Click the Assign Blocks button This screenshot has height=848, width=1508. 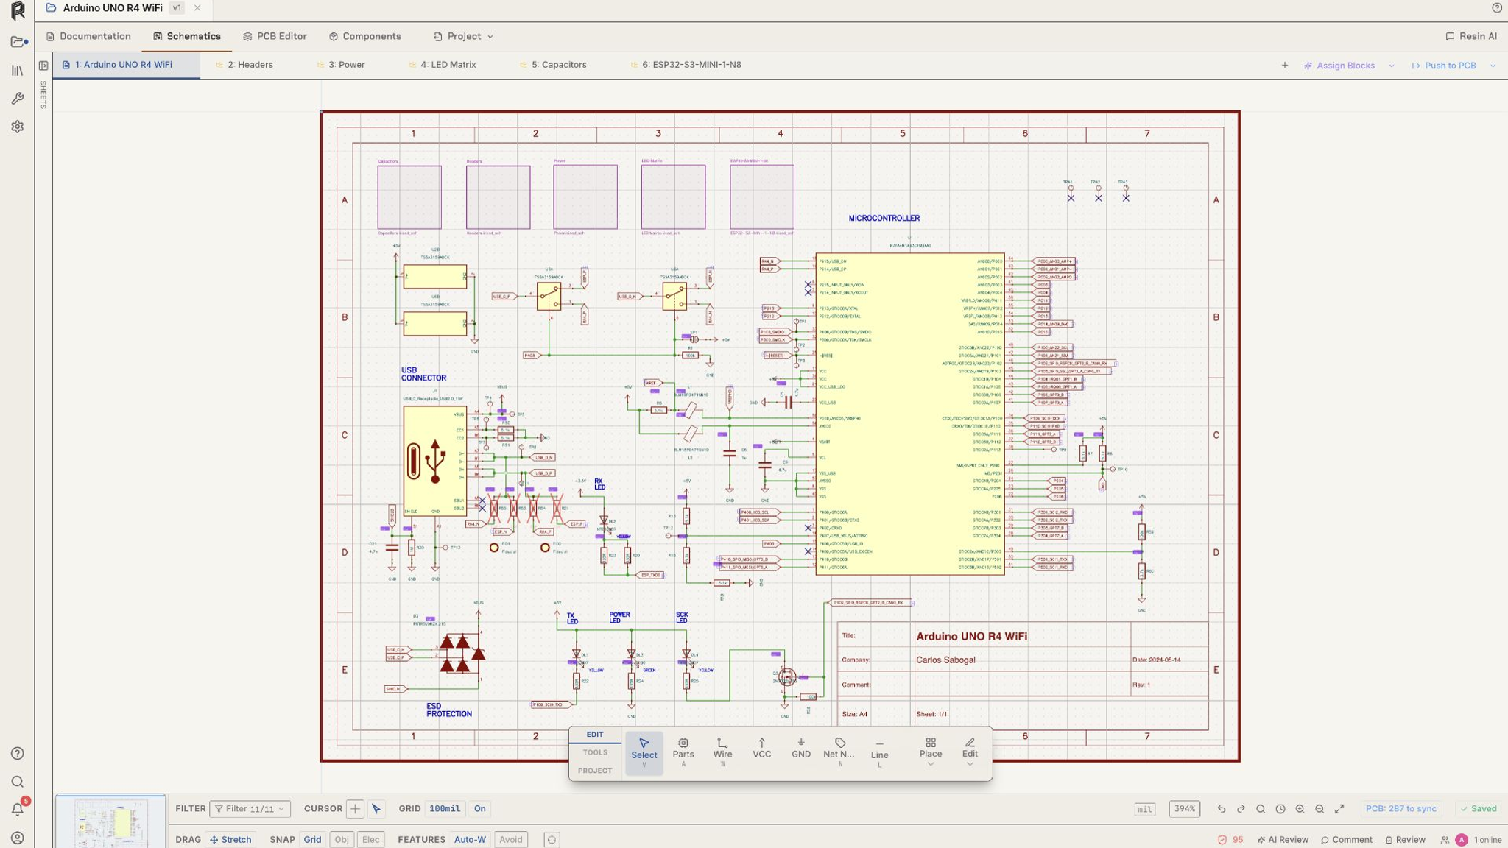click(x=1339, y=66)
